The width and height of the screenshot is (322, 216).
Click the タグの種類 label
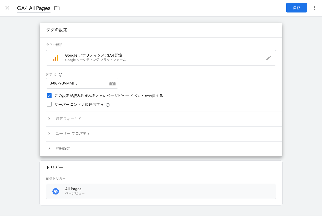click(54, 45)
